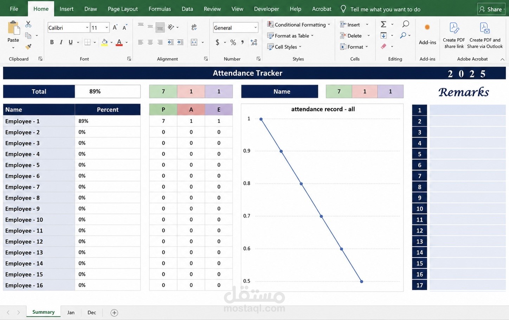
Task: Switch to the Insert tab
Action: pos(66,9)
